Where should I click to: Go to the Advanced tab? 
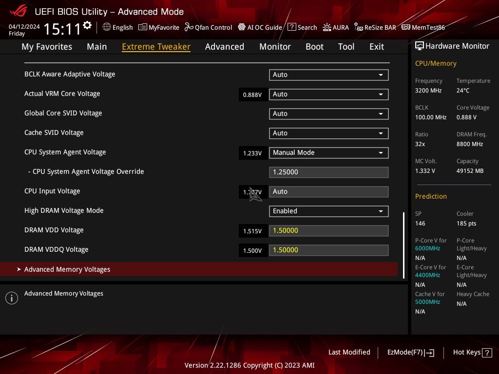(x=224, y=47)
